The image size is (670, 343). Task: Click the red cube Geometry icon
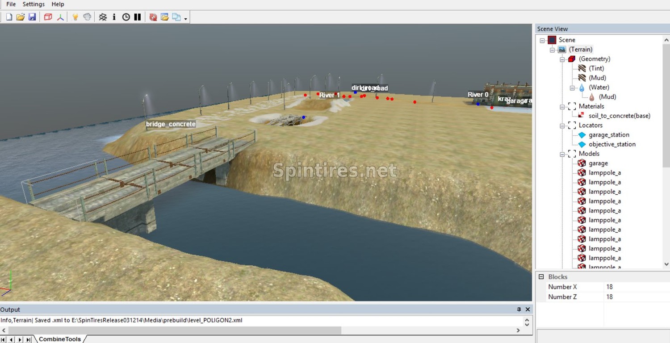(x=572, y=59)
